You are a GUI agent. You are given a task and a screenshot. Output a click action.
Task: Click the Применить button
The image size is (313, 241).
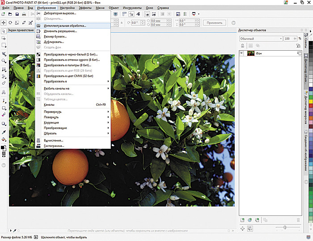pos(214,22)
